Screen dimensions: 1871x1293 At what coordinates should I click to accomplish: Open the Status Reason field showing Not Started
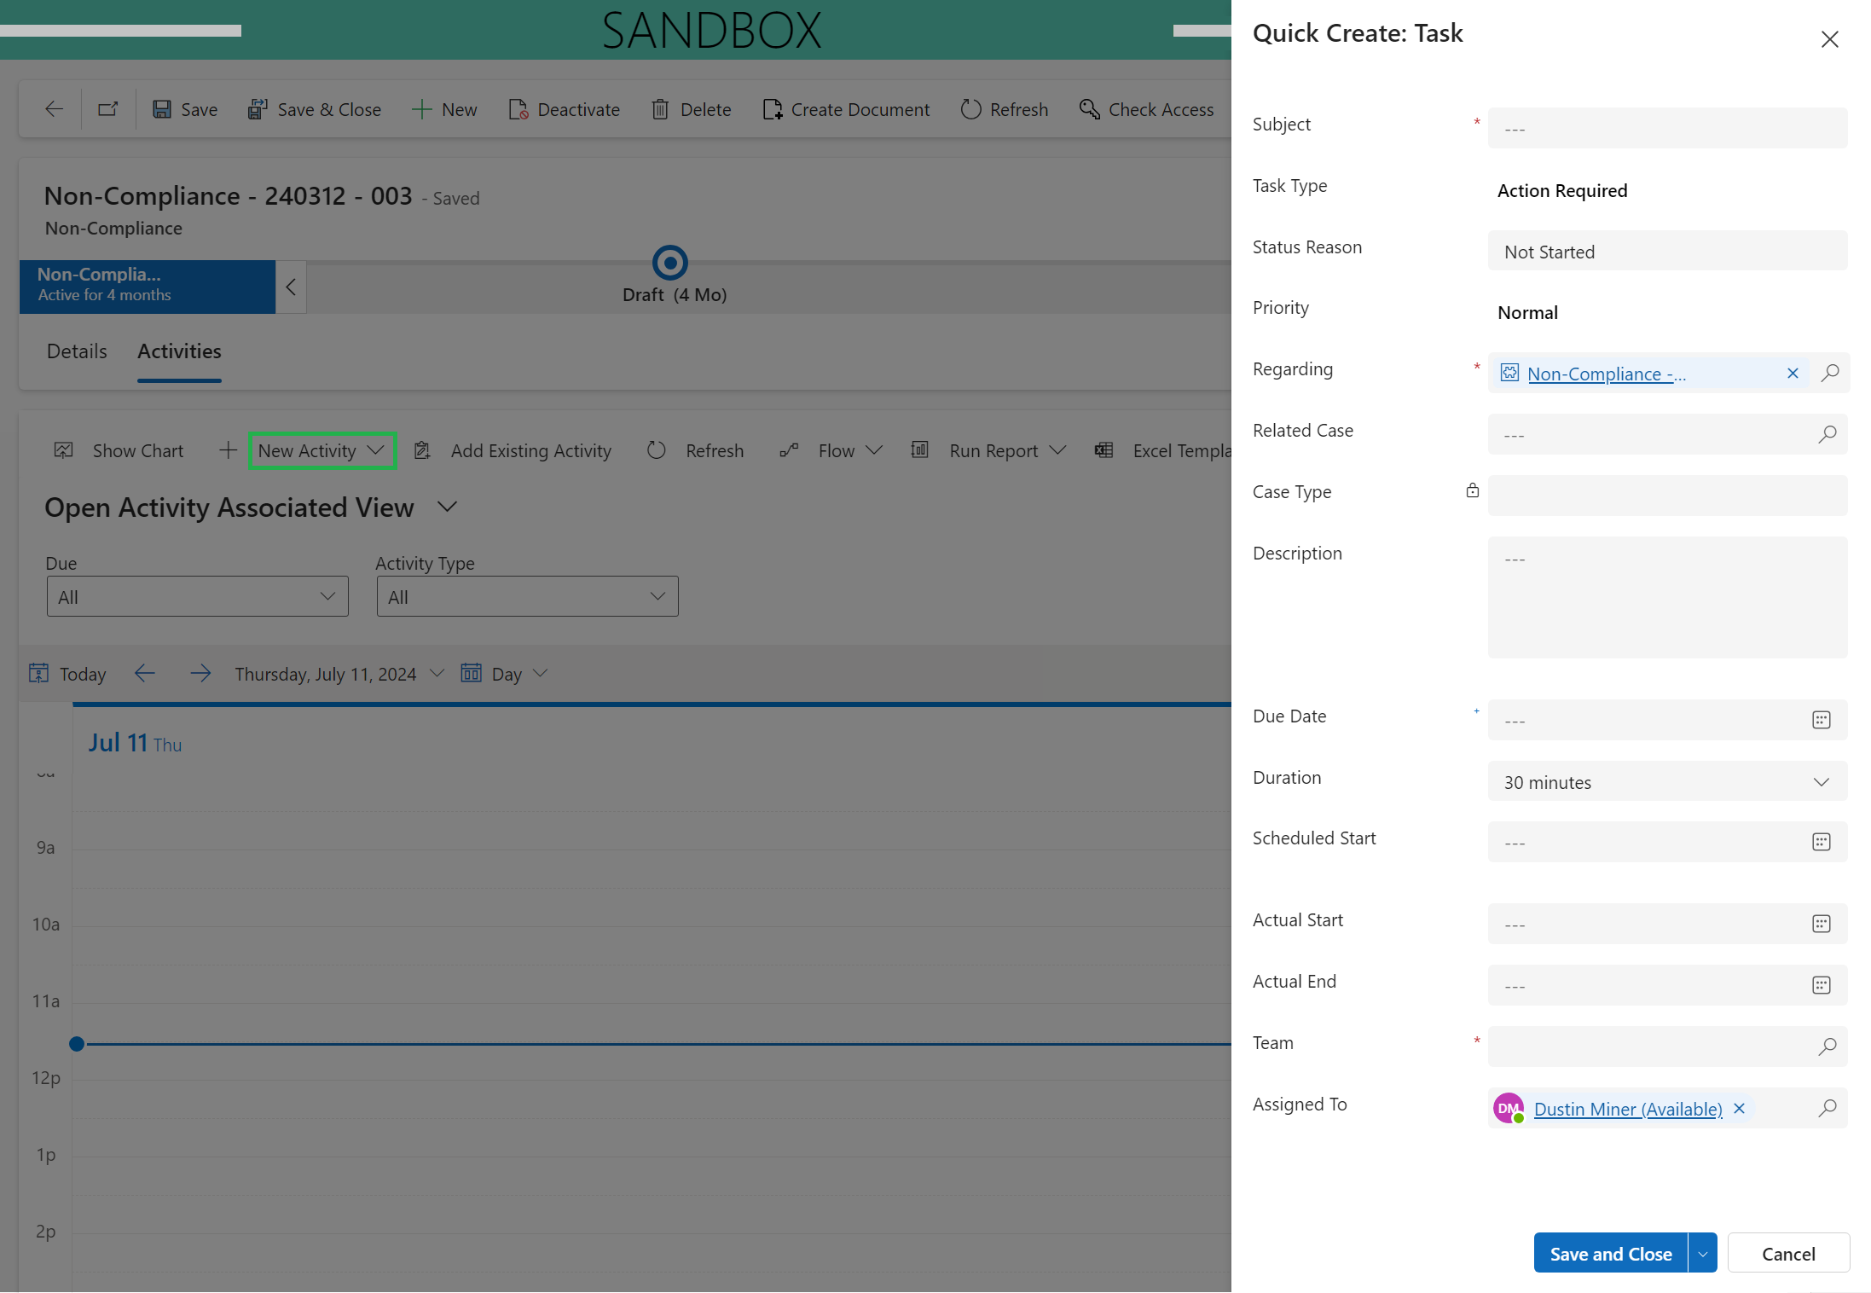click(x=1666, y=252)
